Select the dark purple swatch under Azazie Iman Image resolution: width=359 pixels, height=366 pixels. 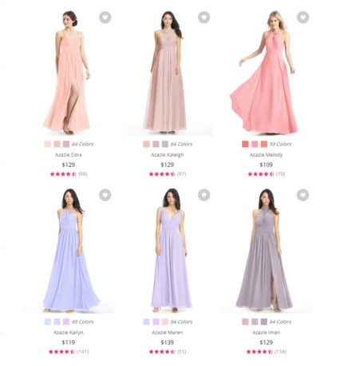(x=264, y=322)
